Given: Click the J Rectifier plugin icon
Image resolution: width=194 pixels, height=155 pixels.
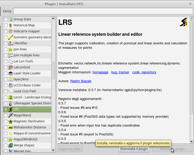Looking at the screenshot, I should [10, 43].
